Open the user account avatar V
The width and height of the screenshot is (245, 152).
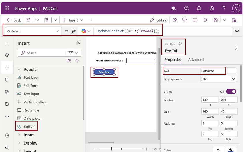(236, 8)
